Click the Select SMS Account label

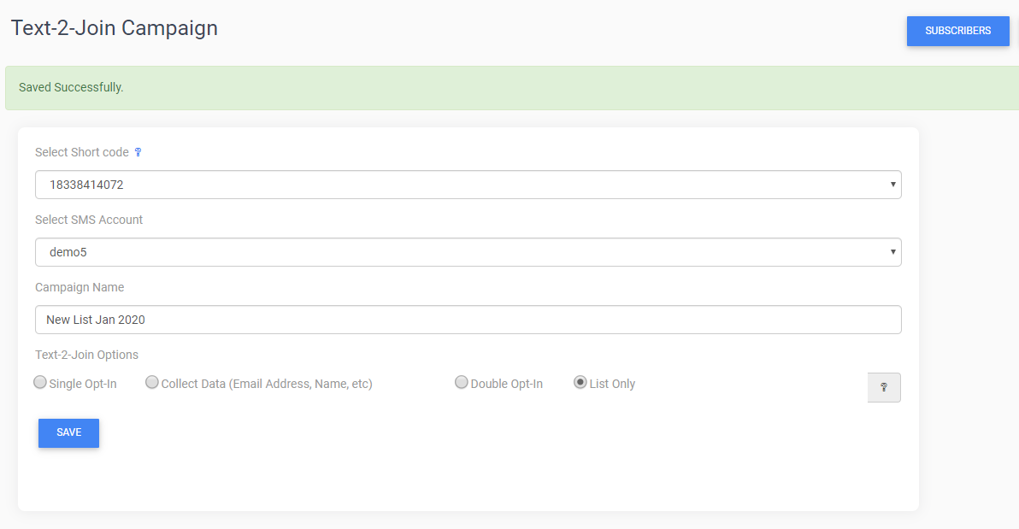click(89, 220)
